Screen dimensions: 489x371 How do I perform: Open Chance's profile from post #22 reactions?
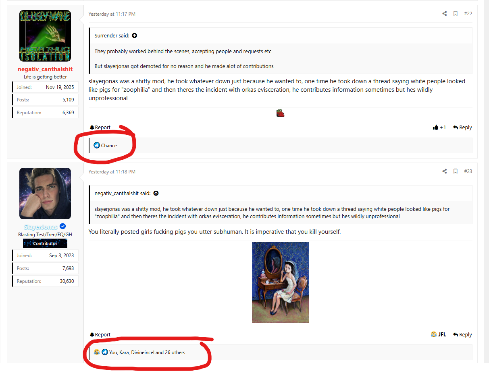109,146
